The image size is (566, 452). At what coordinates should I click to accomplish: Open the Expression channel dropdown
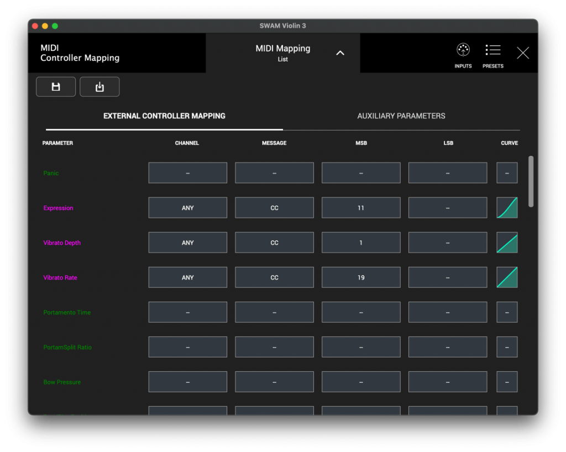pyautogui.click(x=187, y=208)
